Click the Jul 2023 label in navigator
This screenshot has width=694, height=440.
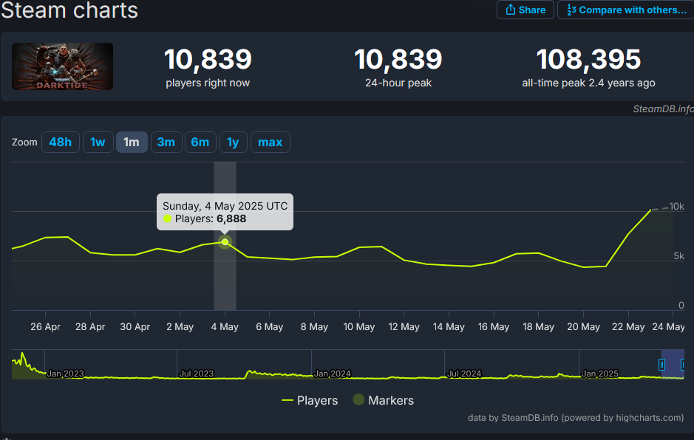pyautogui.click(x=197, y=374)
